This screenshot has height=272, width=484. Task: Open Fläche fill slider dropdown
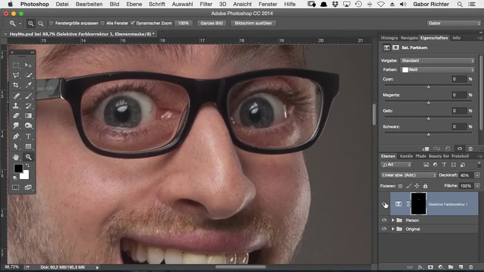(478, 186)
